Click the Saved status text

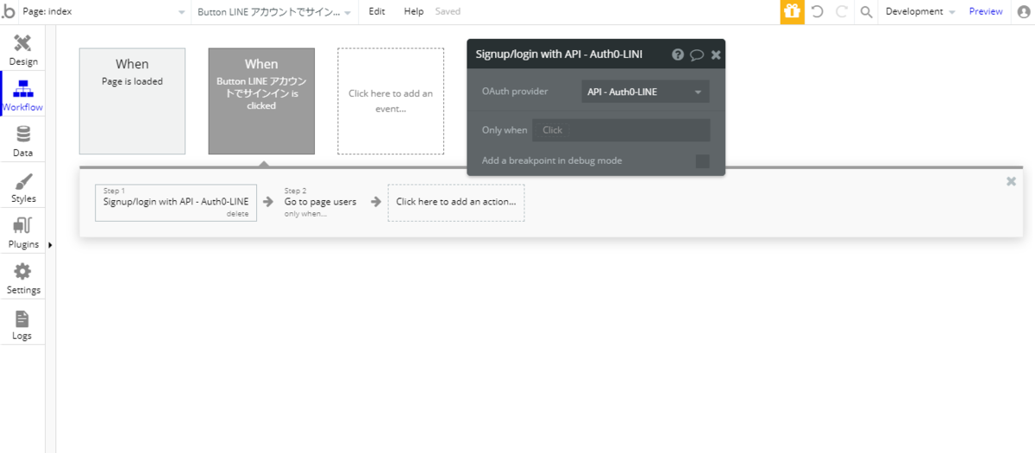[x=448, y=11]
